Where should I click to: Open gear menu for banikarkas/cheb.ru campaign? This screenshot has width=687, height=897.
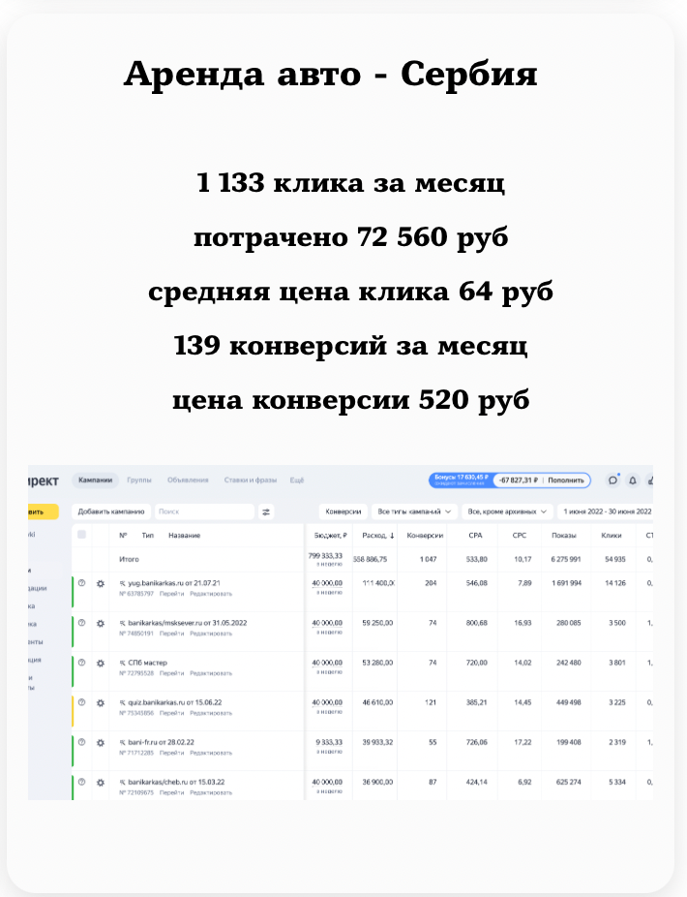101,782
